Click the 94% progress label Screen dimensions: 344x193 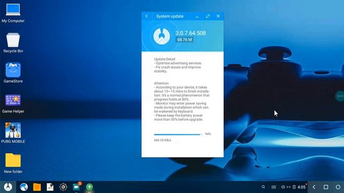point(208,134)
